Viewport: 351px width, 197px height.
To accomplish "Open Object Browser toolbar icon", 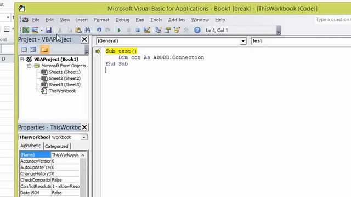I will 177,30.
